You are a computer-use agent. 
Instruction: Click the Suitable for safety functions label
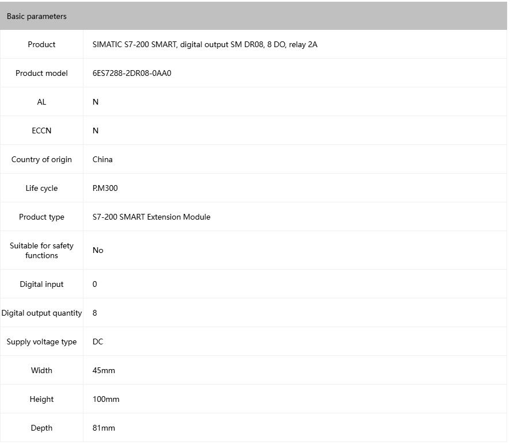41,251
